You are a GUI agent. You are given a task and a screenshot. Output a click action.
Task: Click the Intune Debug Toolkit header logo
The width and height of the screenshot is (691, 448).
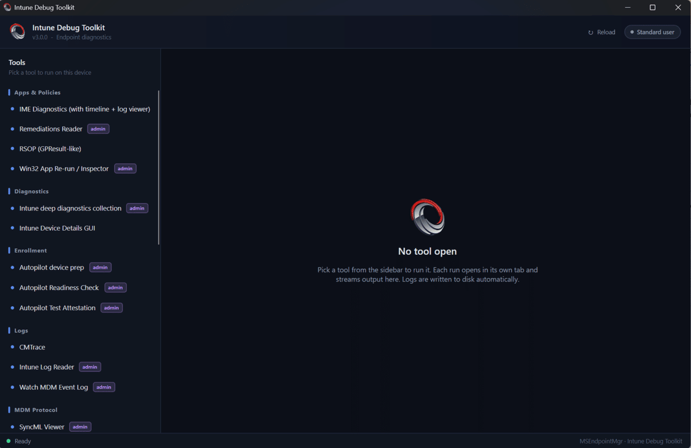(x=18, y=31)
